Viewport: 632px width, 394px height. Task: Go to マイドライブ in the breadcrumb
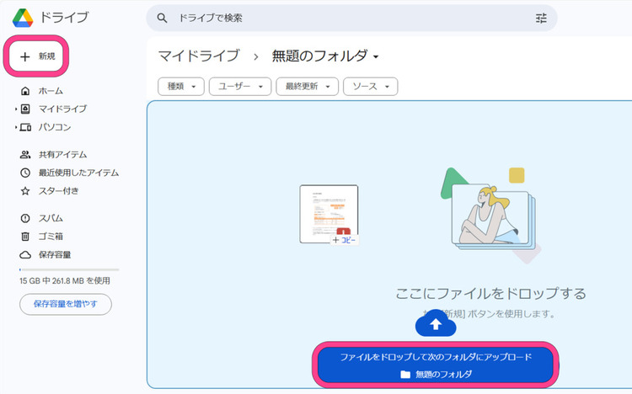click(199, 56)
